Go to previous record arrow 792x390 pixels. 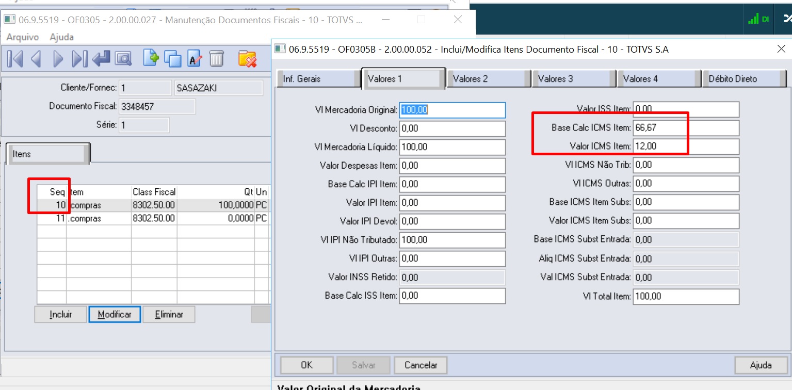pos(36,59)
